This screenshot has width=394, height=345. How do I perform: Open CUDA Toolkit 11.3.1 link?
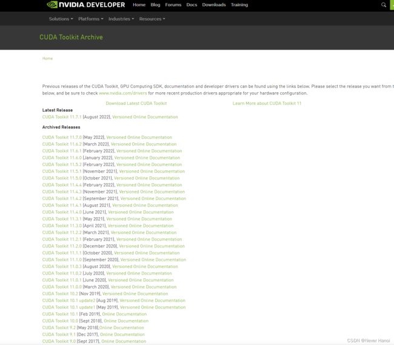[x=62, y=219]
